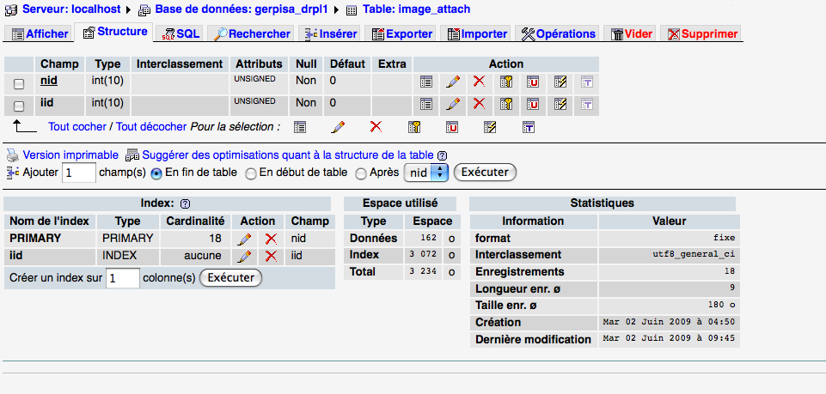Open the nid field dropdown after Après
This screenshot has height=394, width=826.
tap(425, 173)
